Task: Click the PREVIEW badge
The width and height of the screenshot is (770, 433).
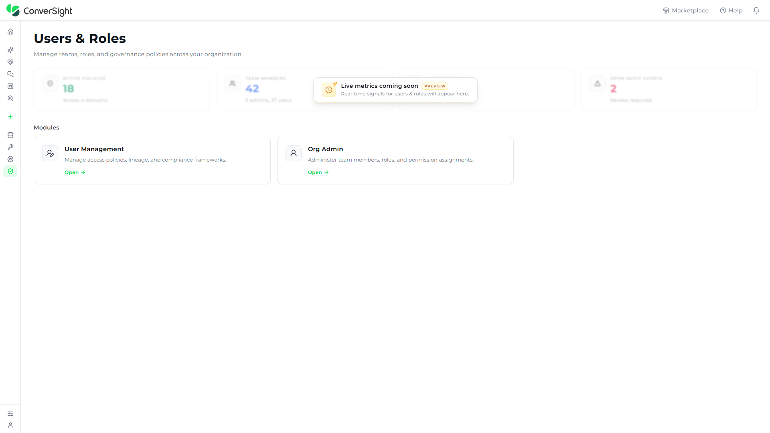Action: (x=435, y=86)
